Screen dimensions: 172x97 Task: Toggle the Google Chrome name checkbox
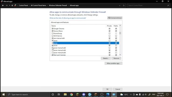[52, 29]
